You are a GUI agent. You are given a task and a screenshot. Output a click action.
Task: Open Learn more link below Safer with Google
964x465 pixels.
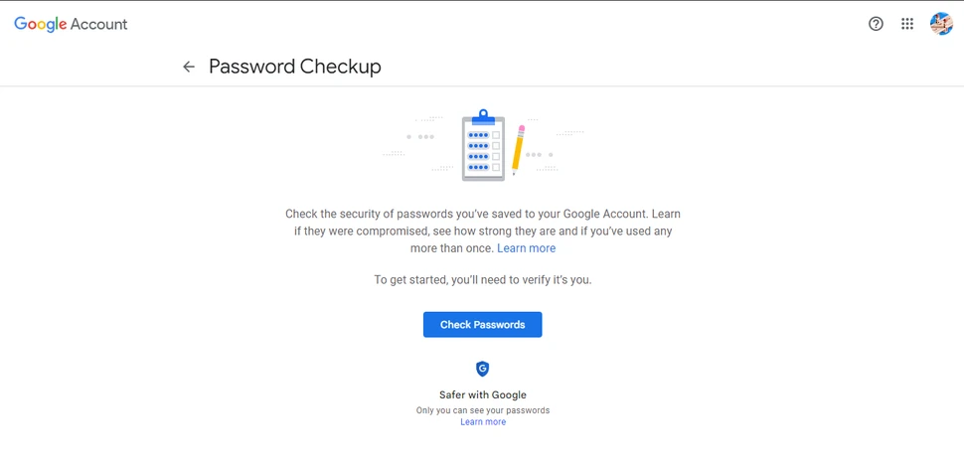pos(482,422)
